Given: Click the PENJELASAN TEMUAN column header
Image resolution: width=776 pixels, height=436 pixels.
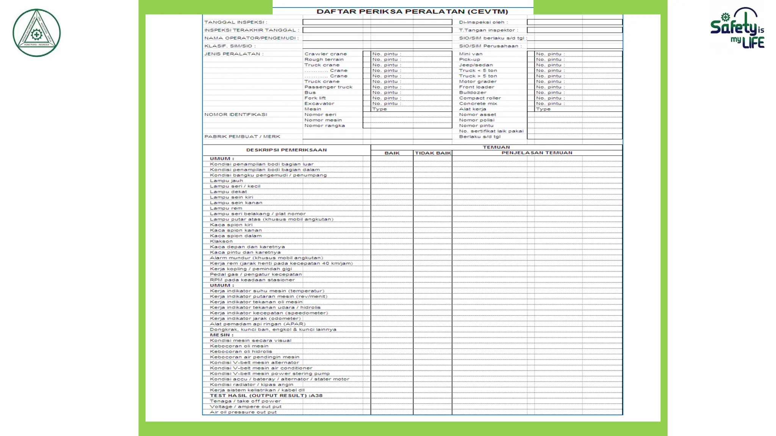Looking at the screenshot, I should click(537, 153).
